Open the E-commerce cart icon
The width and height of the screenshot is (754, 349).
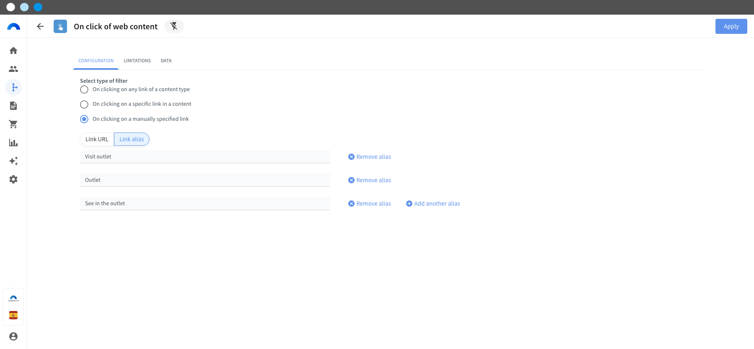13,124
